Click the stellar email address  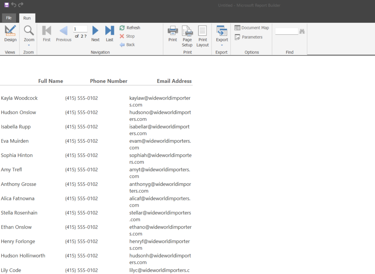tap(160, 216)
